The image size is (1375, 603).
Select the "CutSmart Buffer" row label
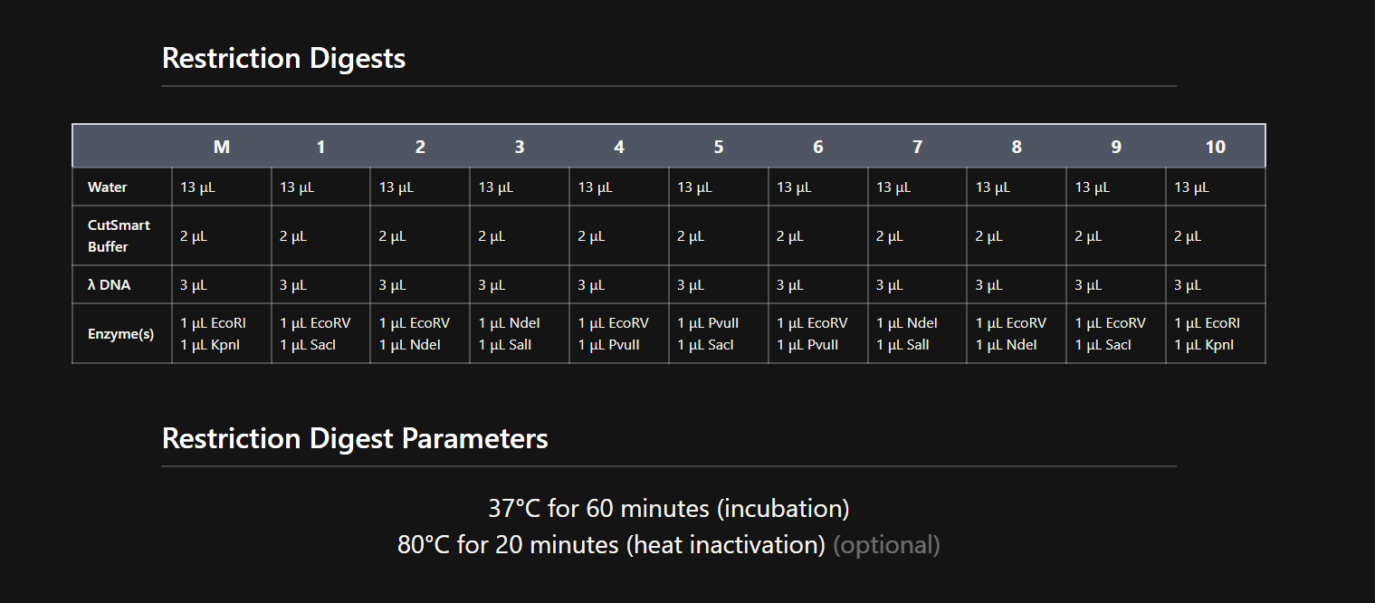pyautogui.click(x=119, y=235)
